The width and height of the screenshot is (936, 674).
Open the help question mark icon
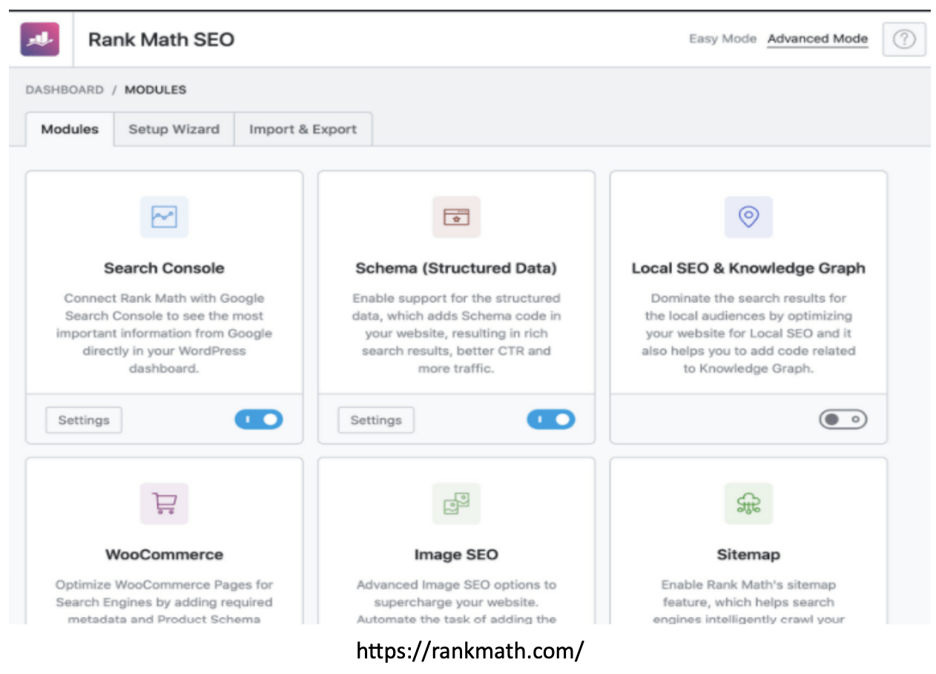(903, 39)
